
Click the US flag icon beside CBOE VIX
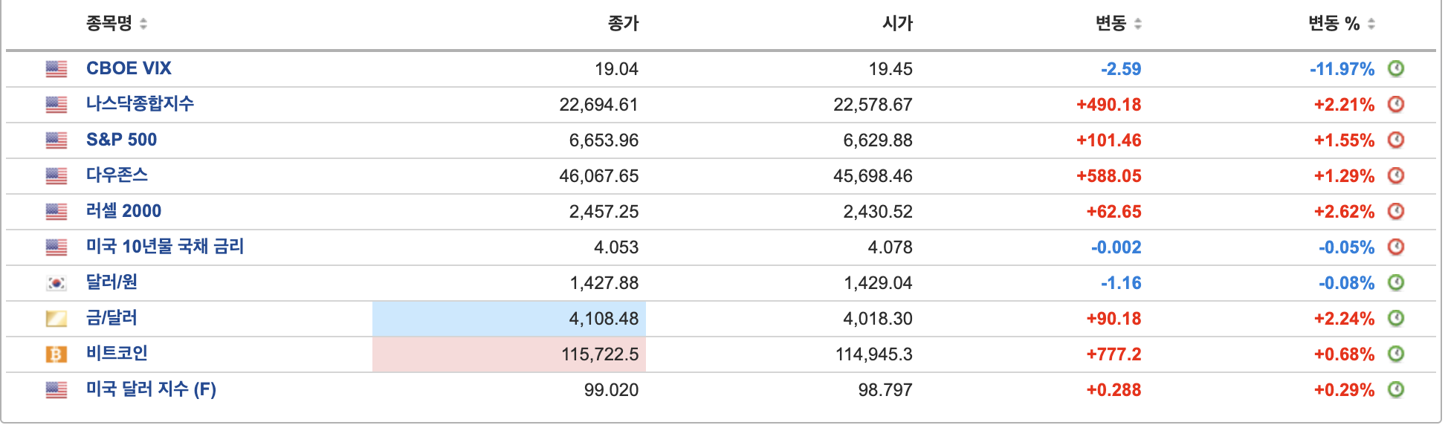click(x=56, y=69)
